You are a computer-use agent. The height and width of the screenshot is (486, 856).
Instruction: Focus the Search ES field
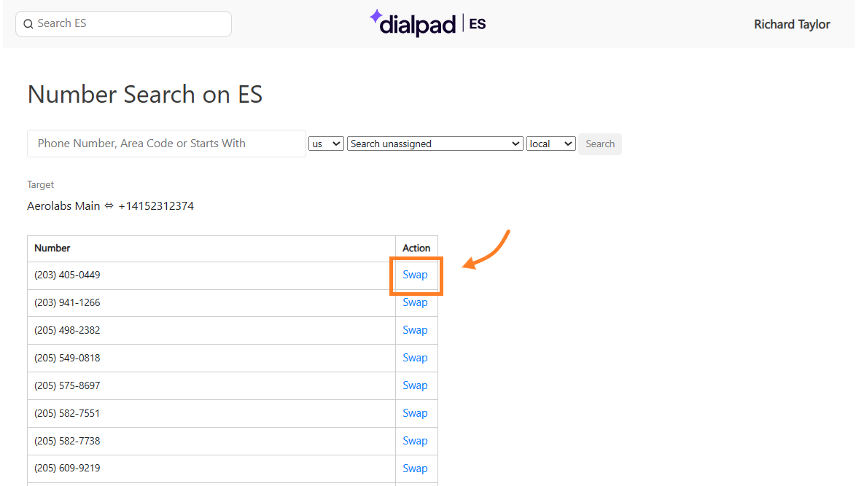pos(123,24)
